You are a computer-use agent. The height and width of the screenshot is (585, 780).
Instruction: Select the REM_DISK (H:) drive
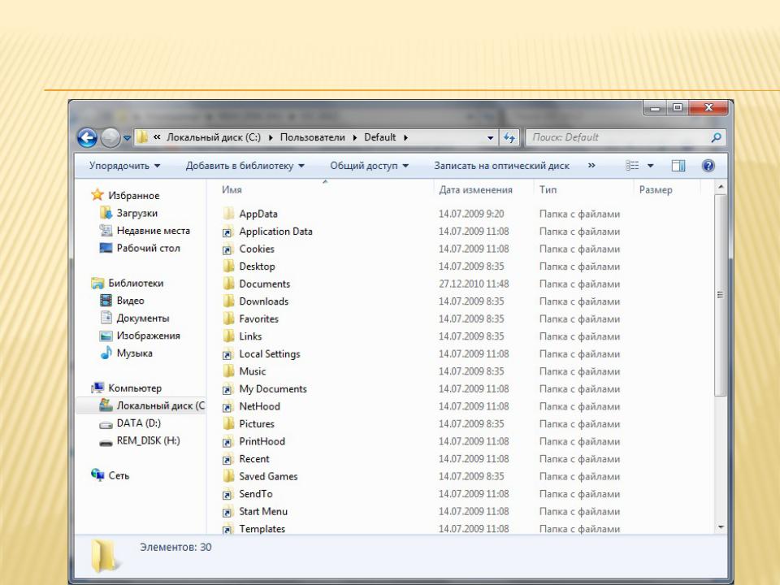(x=148, y=441)
